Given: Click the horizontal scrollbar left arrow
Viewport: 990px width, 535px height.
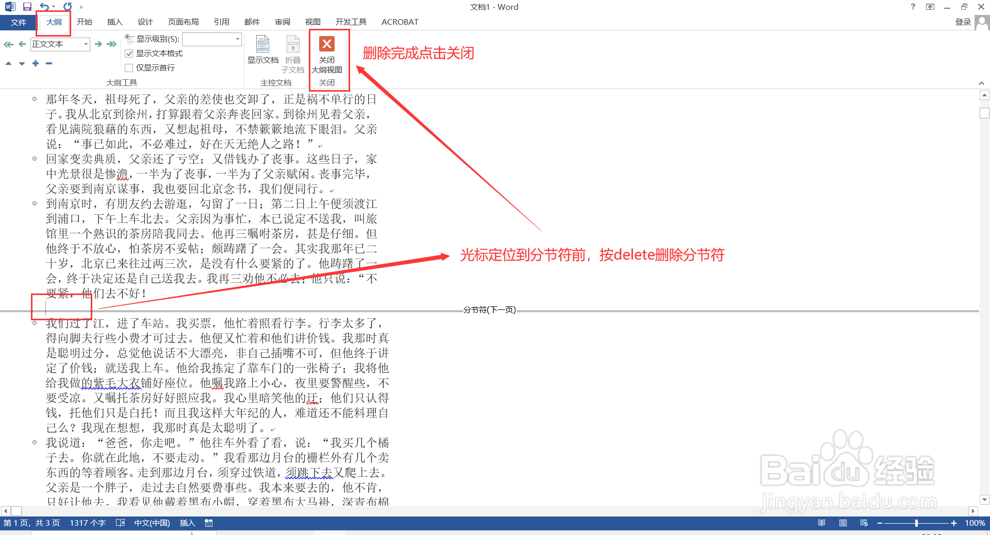Looking at the screenshot, I should tap(5, 511).
